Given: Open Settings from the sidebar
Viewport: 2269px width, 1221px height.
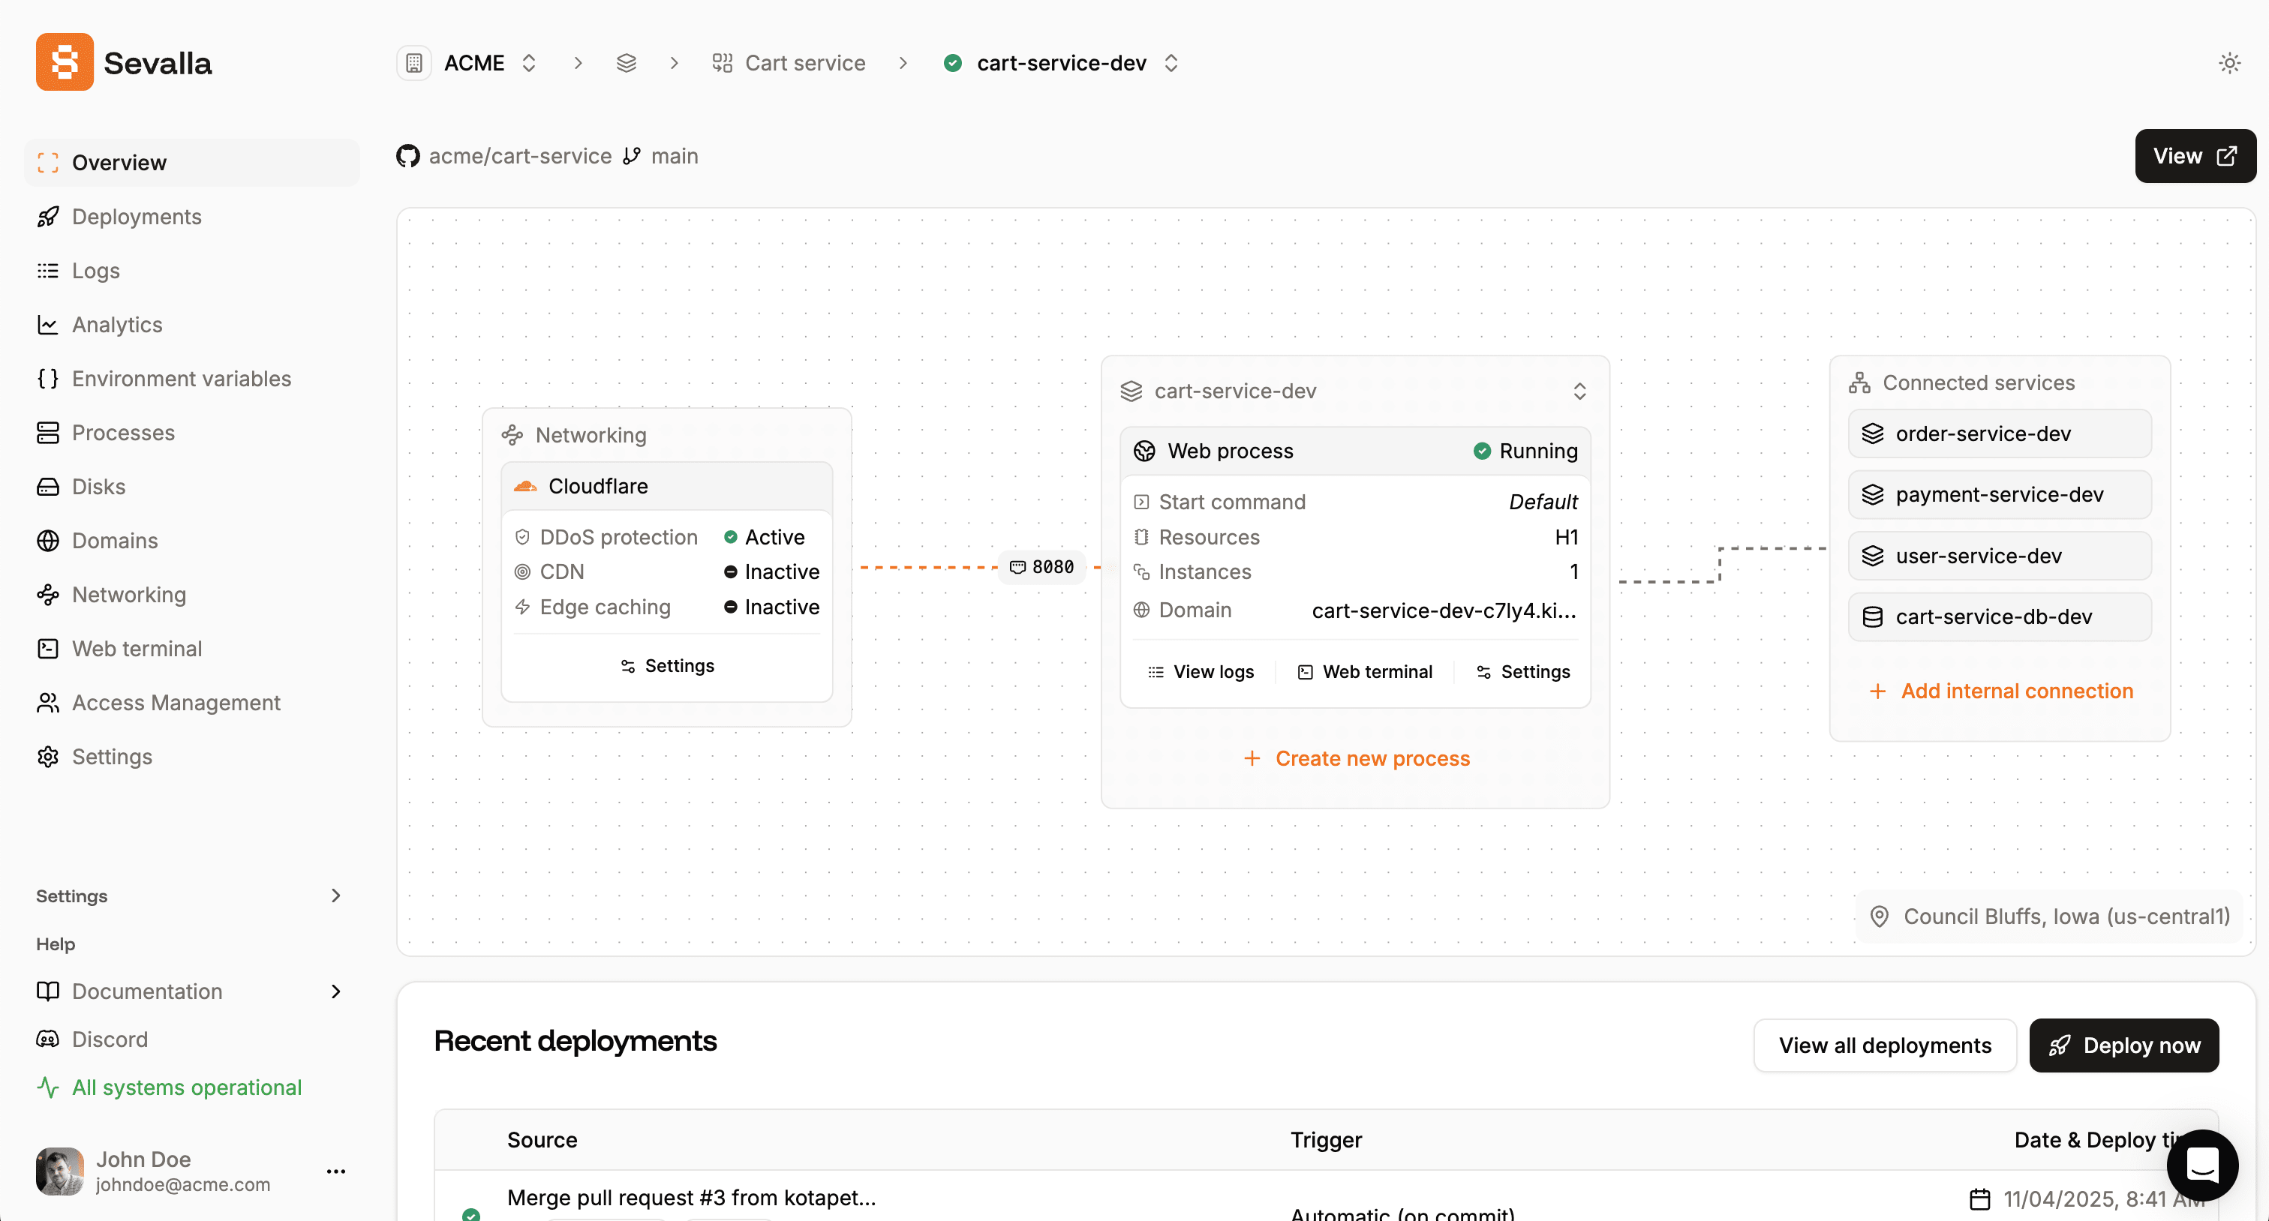Looking at the screenshot, I should 112,757.
